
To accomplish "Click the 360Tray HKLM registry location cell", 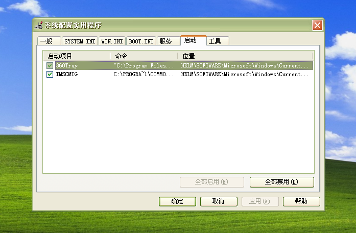I will 245,65.
